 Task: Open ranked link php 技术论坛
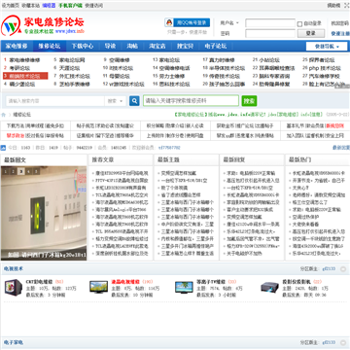pyautogui.click(x=325, y=68)
